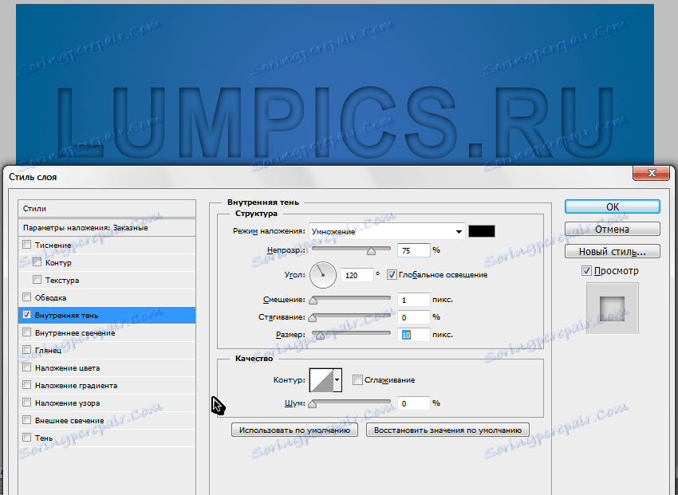Click the Отмена button
Image resolution: width=678 pixels, height=495 pixels.
click(613, 229)
